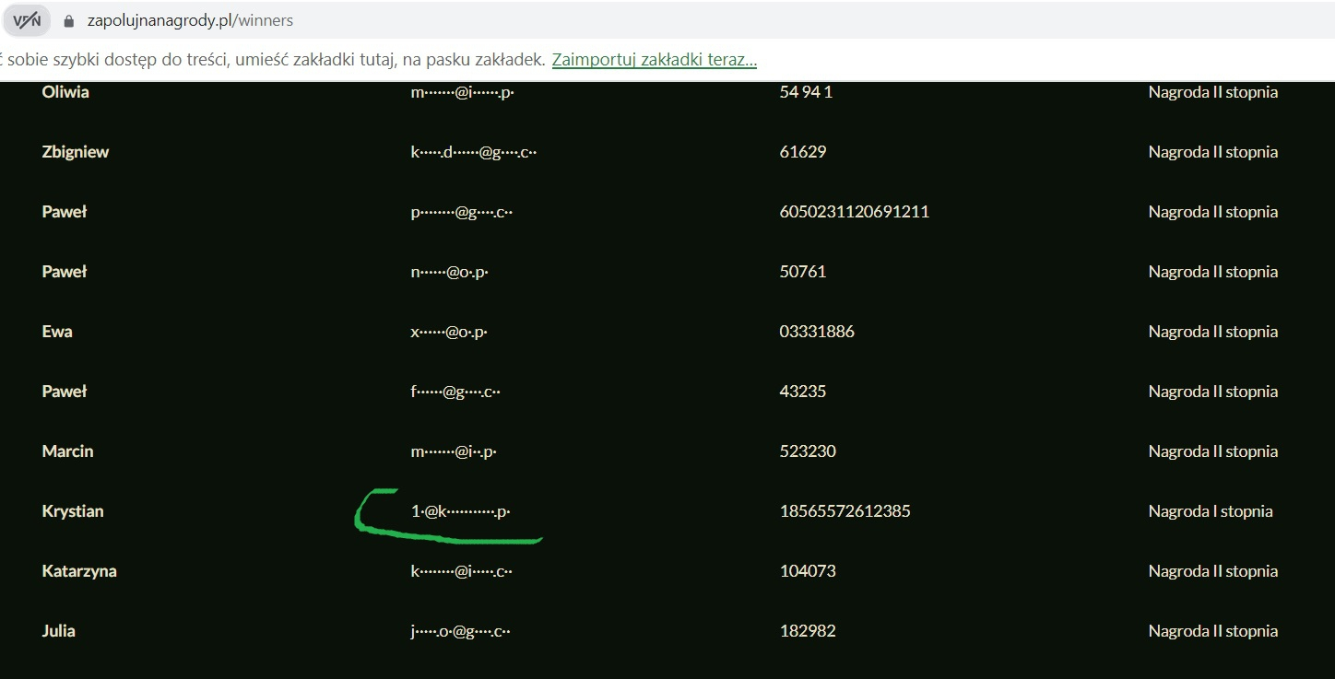Open the 'Zaimportuj zakładki teraz...' link

click(654, 60)
